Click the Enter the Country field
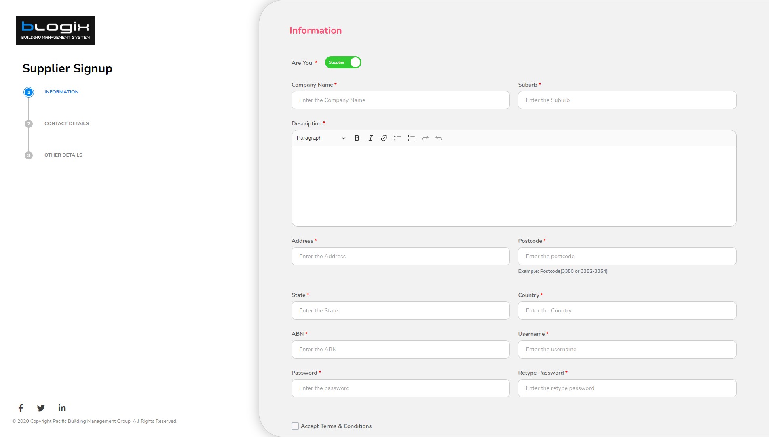 627,310
